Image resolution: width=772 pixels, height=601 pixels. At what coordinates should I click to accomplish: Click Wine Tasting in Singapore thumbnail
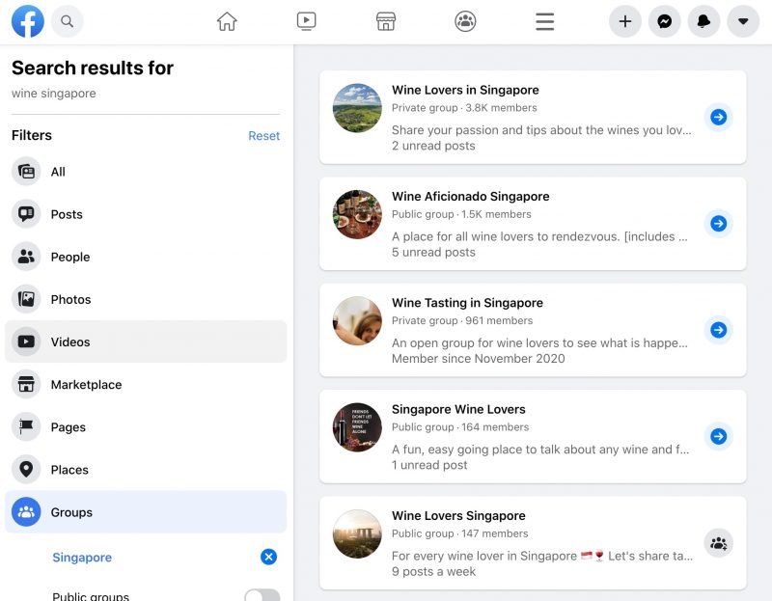pyautogui.click(x=357, y=320)
